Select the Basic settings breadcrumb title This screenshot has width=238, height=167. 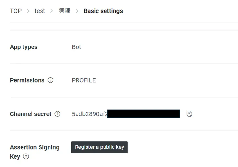point(103,11)
